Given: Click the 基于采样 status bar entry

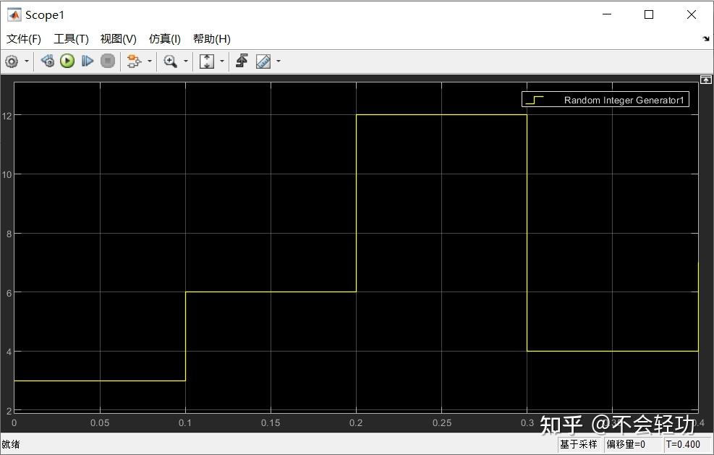Looking at the screenshot, I should [578, 444].
